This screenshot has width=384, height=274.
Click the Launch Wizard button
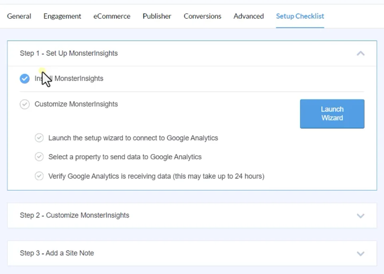tap(332, 114)
